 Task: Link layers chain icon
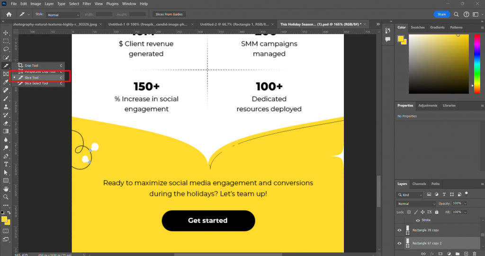click(x=423, y=254)
